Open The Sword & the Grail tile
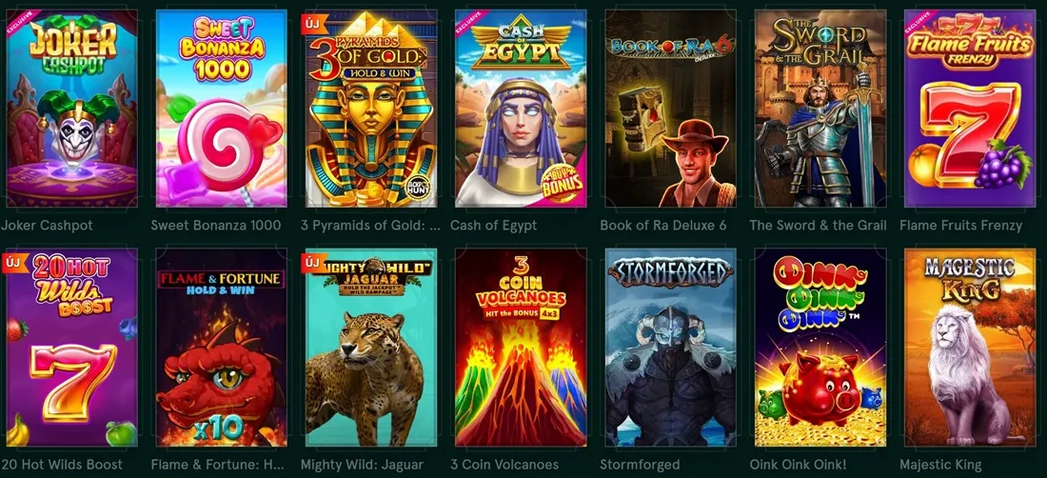 (x=820, y=109)
